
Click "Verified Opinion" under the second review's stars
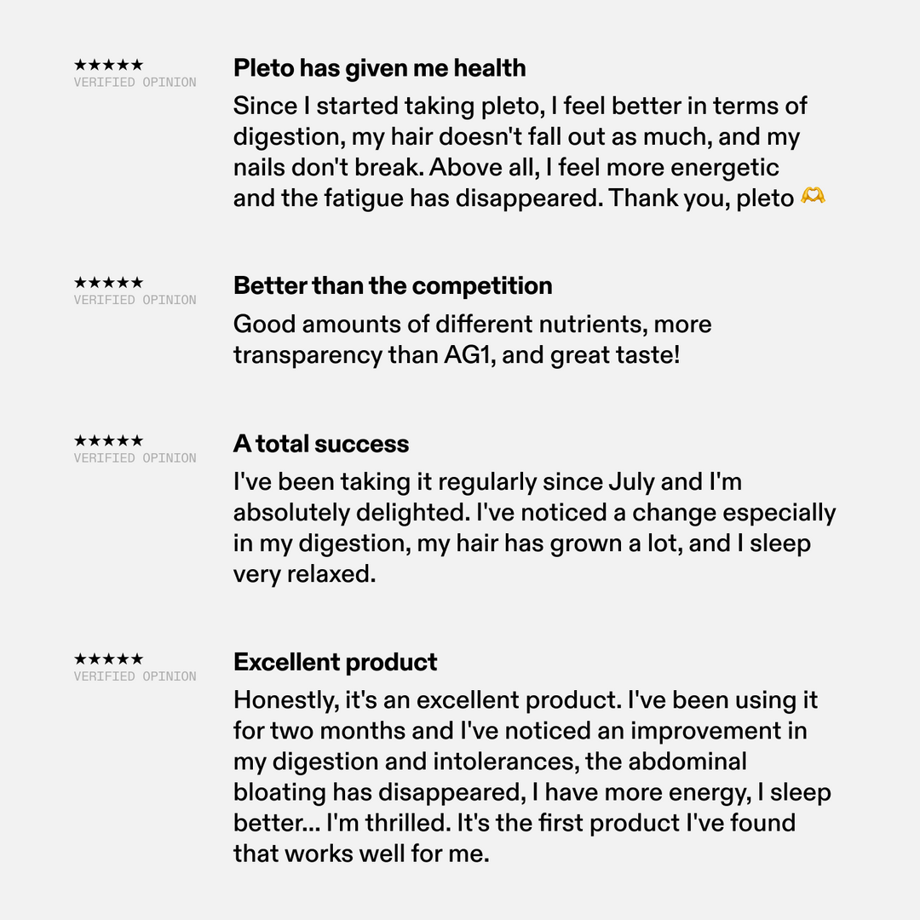pyautogui.click(x=135, y=300)
